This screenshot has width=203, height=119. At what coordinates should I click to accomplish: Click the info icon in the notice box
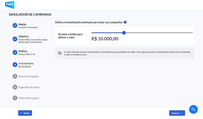point(60,53)
